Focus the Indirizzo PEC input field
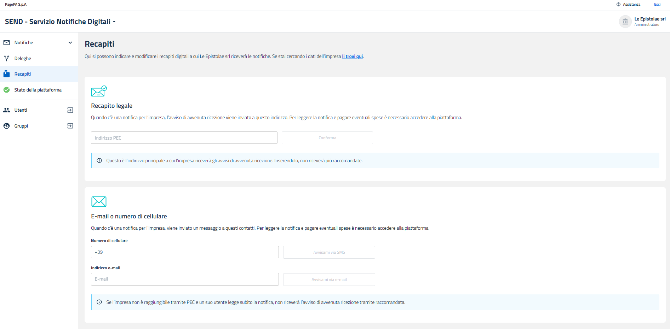This screenshot has height=329, width=670. (x=184, y=138)
